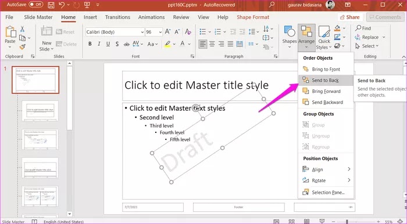Click the Share button

350,17
